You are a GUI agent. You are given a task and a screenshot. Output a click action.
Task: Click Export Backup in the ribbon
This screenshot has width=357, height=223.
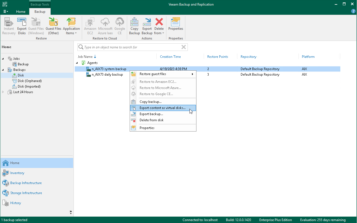147,26
